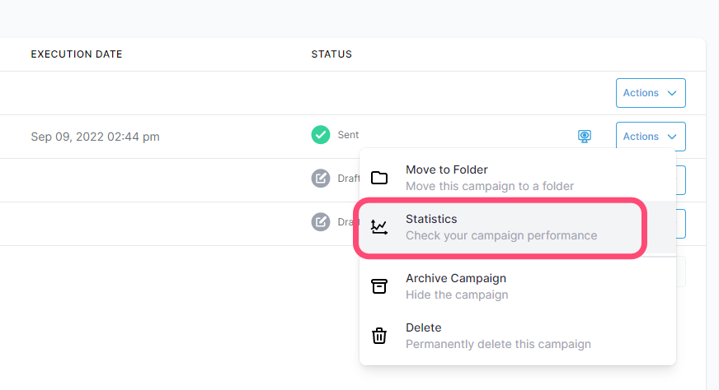Click the EXECUTION DATE column header

(77, 54)
